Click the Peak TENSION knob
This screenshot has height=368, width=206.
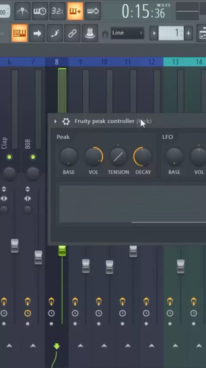pyautogui.click(x=118, y=156)
